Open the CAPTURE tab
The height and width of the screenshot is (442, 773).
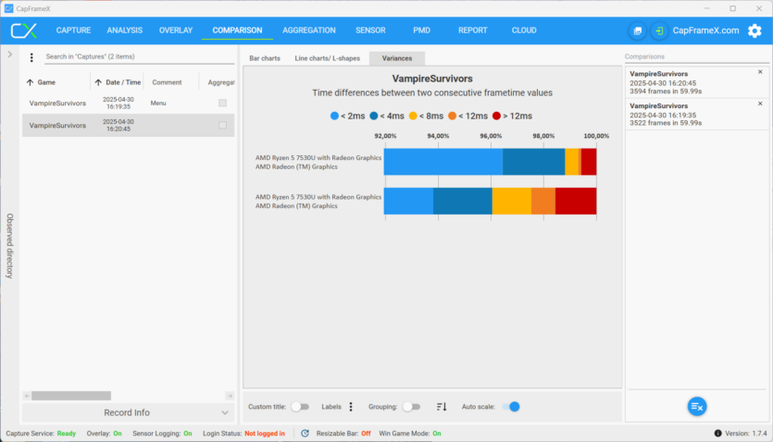point(73,31)
